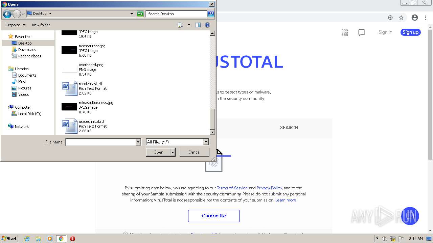Click the file list scrollbar down arrow
This screenshot has width=433, height=243.
pos(212,132)
